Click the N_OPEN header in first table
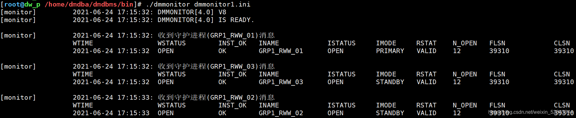 coord(465,43)
